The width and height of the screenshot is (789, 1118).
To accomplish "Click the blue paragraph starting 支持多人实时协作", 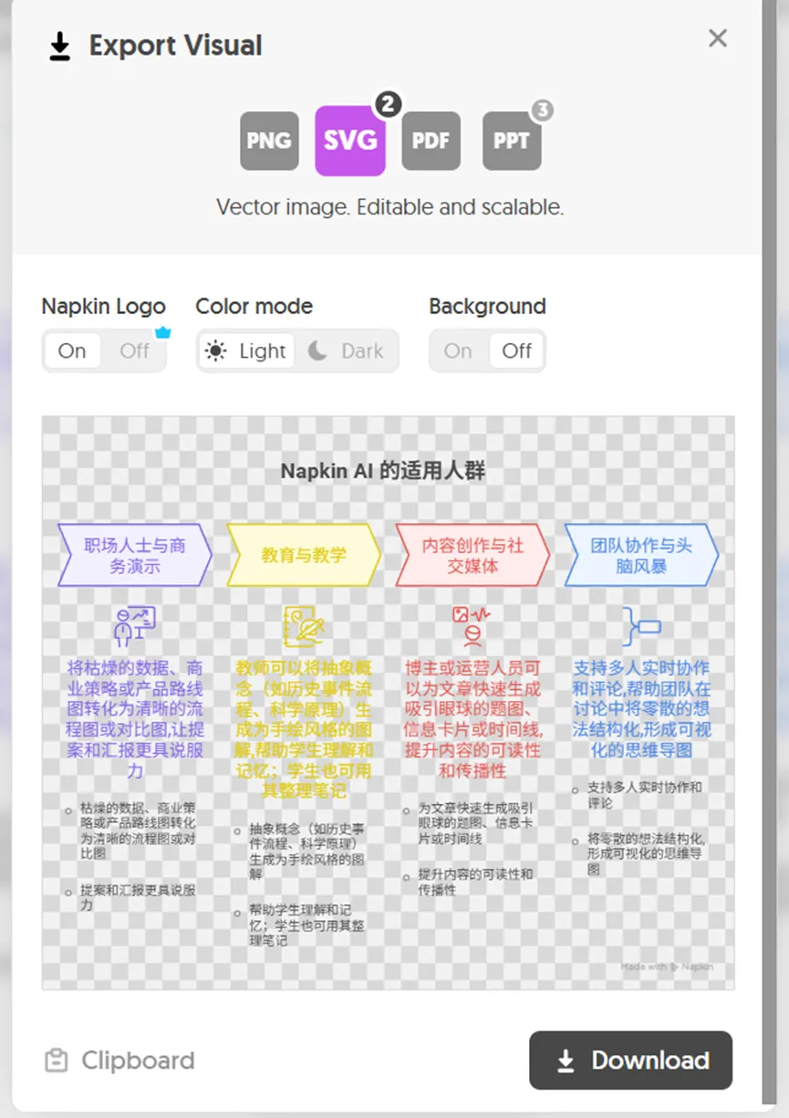I will coord(641,709).
